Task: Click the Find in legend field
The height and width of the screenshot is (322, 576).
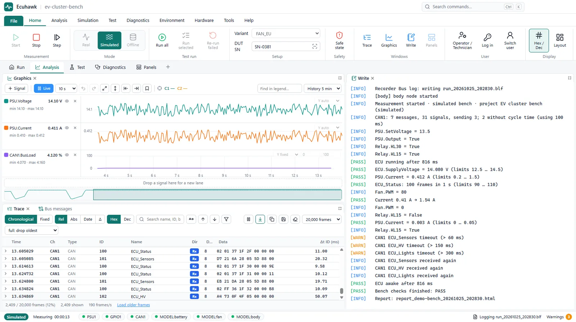Action: pyautogui.click(x=279, y=88)
